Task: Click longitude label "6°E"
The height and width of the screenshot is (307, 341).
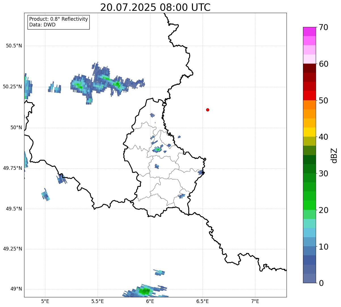Action: coord(150,301)
